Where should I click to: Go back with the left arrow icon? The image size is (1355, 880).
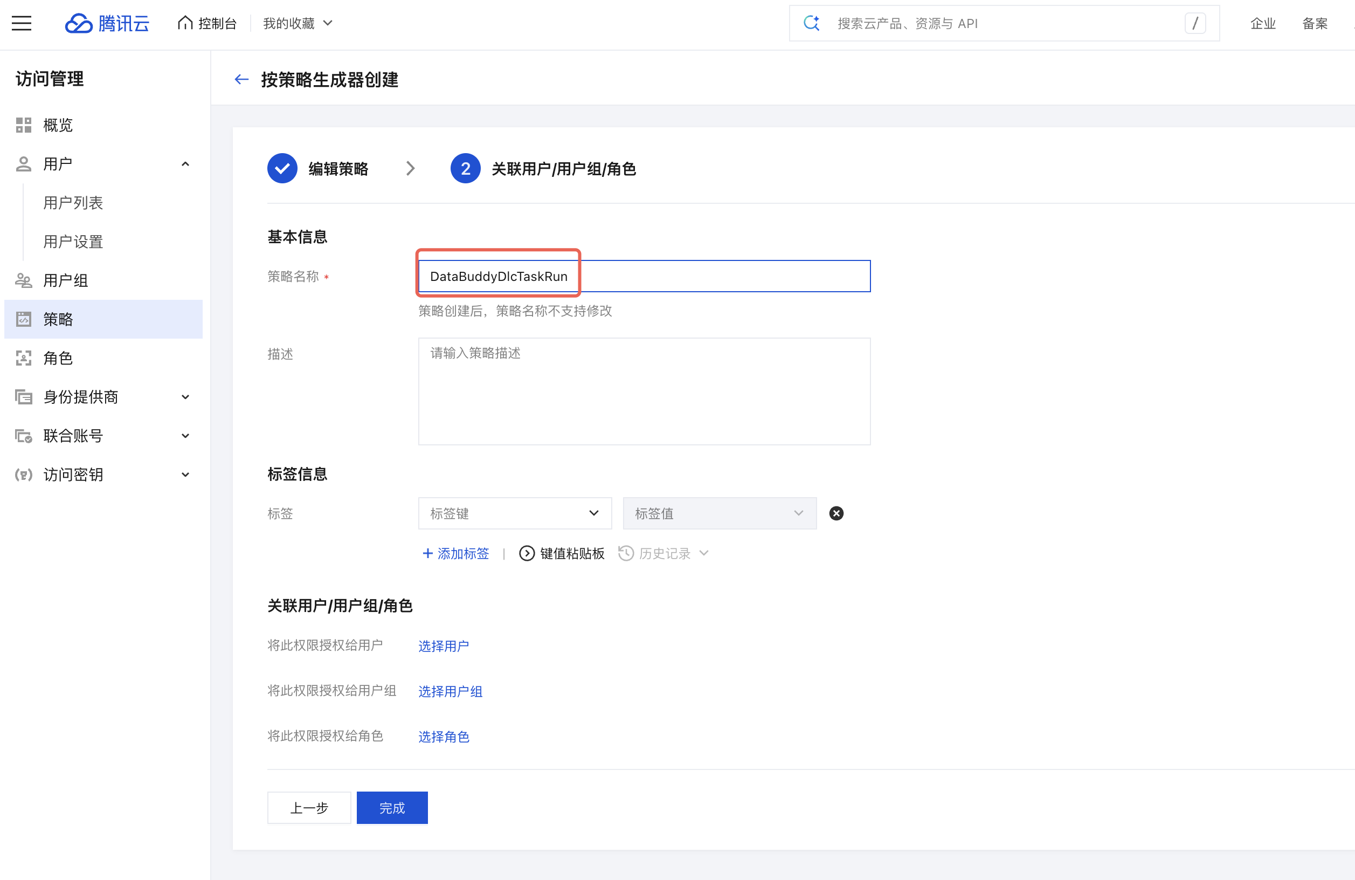(x=241, y=79)
